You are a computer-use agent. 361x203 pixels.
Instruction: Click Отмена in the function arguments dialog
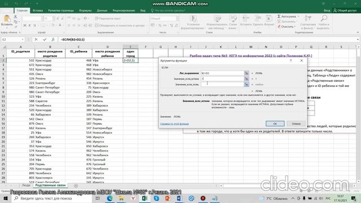click(x=296, y=123)
